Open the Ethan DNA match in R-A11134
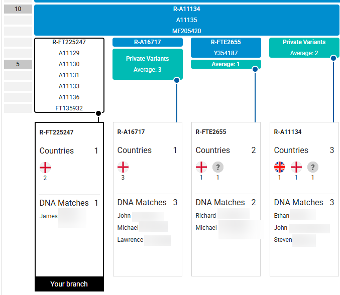This screenshot has height=295, width=340. (281, 216)
